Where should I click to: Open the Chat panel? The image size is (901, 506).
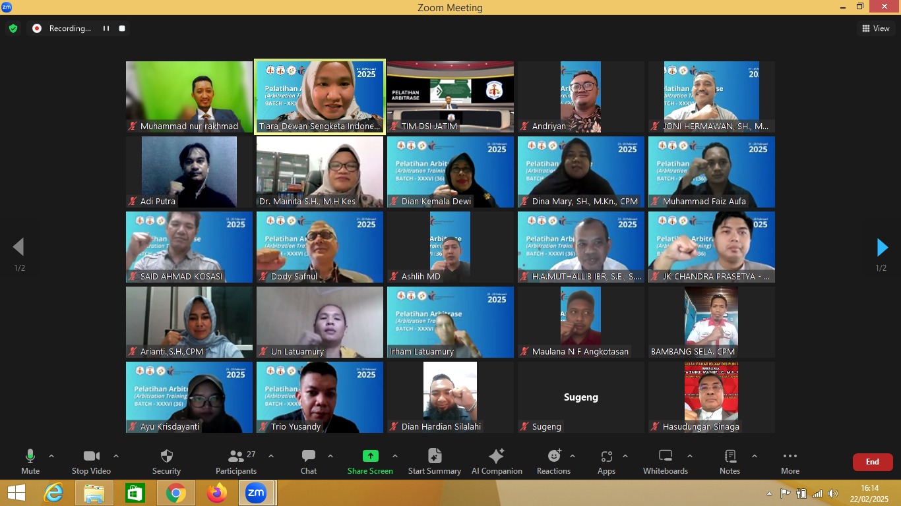click(308, 461)
